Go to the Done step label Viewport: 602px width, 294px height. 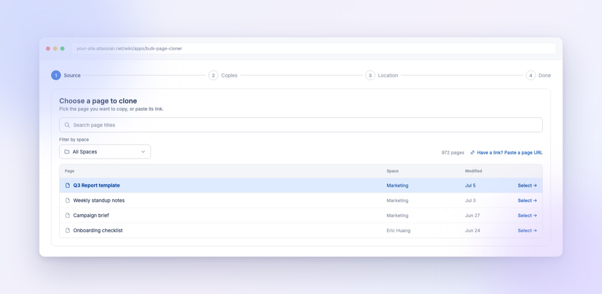click(x=545, y=75)
